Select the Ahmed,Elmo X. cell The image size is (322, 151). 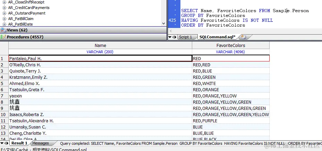(100, 84)
